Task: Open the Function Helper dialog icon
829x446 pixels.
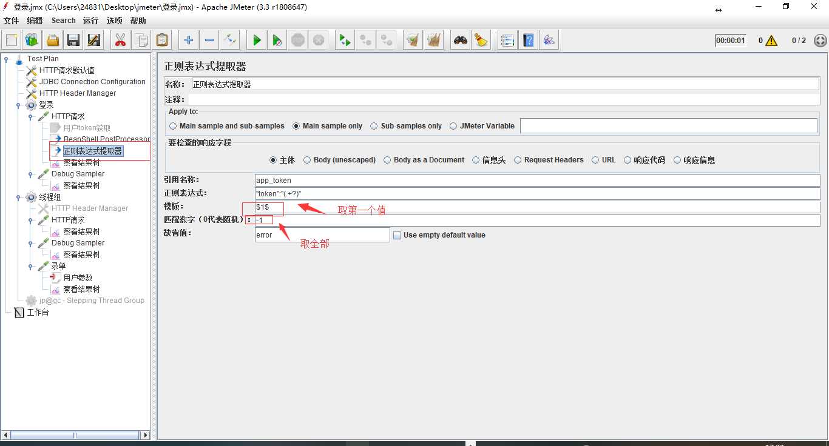Action: [x=508, y=40]
